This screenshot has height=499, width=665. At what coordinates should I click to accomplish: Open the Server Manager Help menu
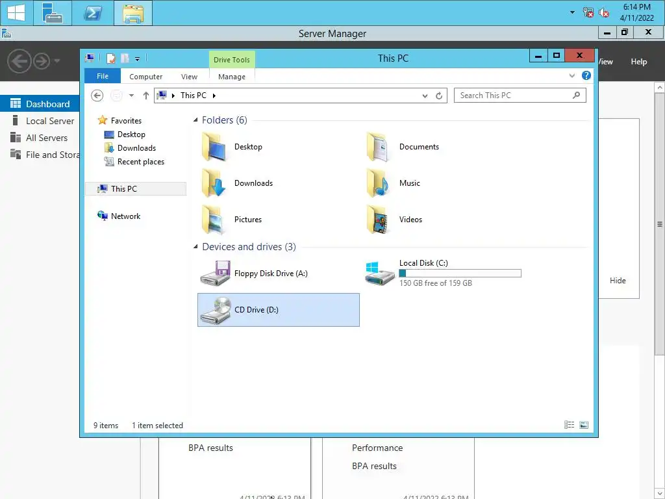[x=639, y=62]
